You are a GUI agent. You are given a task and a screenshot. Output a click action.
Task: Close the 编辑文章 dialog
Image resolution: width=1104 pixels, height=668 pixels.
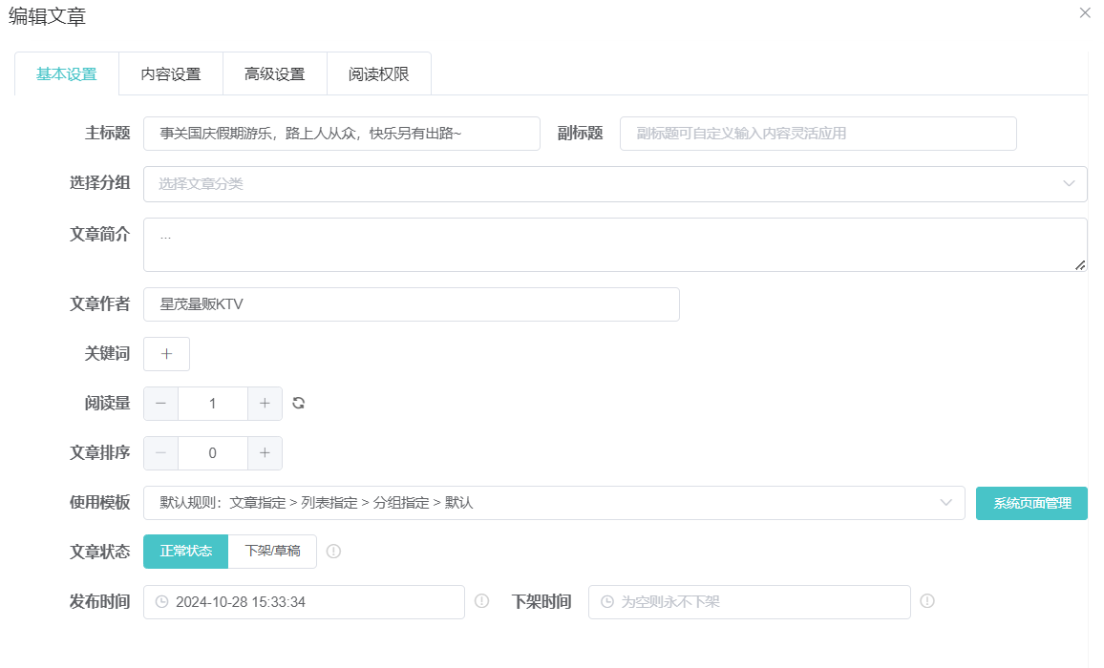1085,13
